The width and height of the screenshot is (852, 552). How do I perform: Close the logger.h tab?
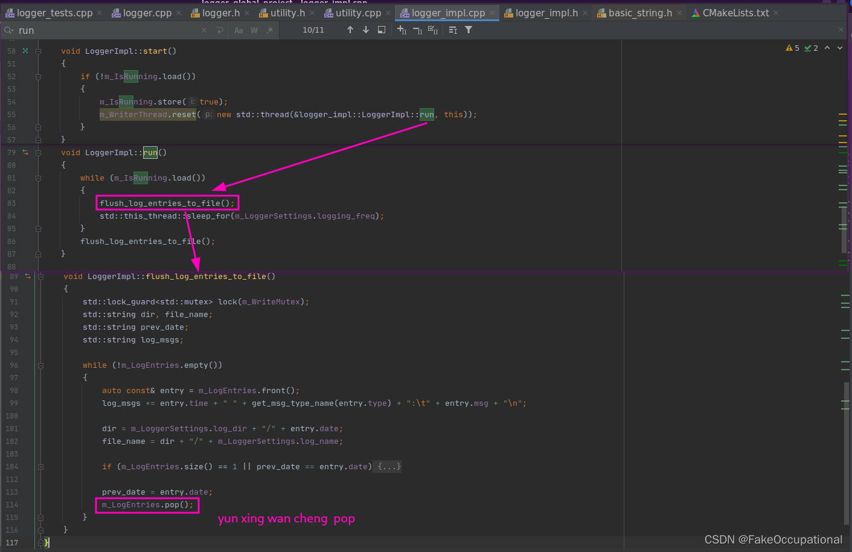(247, 13)
